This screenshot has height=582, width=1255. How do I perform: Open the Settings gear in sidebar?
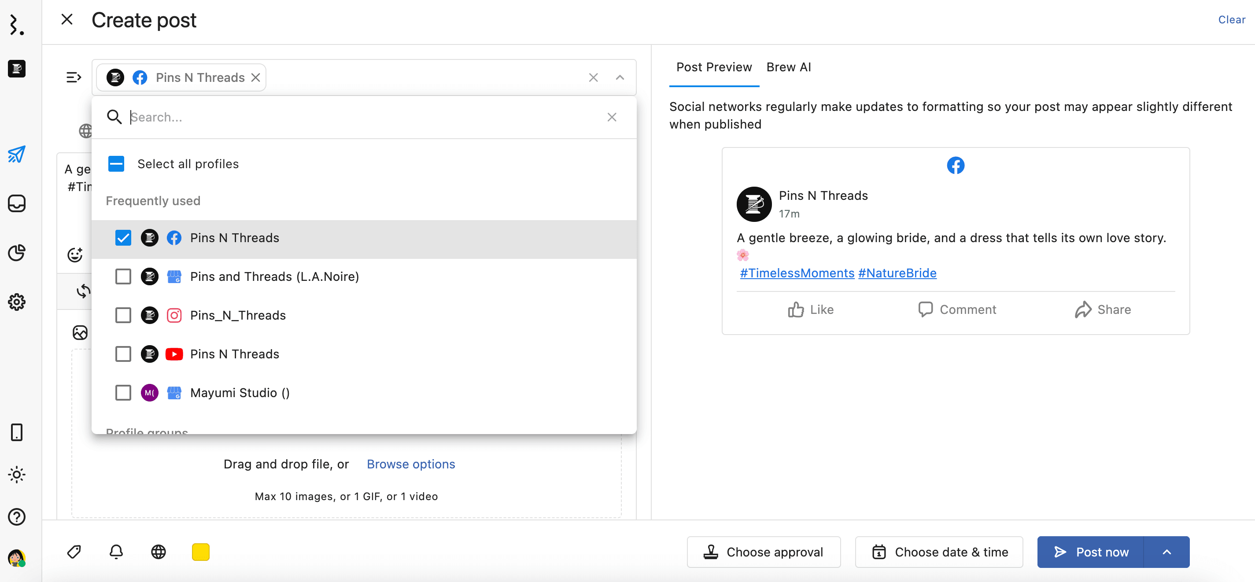(17, 302)
